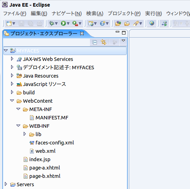190x189 pixels.
Task: Open the web browser globe icon
Action: coord(152,23)
